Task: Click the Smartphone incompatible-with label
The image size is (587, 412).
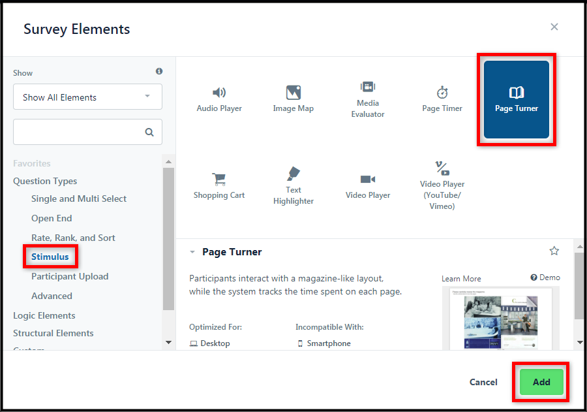Action: pyautogui.click(x=324, y=343)
